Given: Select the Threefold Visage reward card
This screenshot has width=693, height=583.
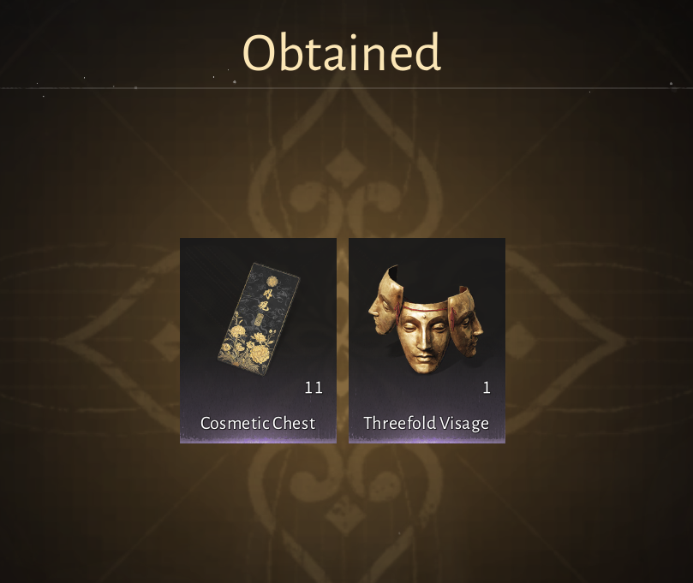Looking at the screenshot, I should 427,341.
